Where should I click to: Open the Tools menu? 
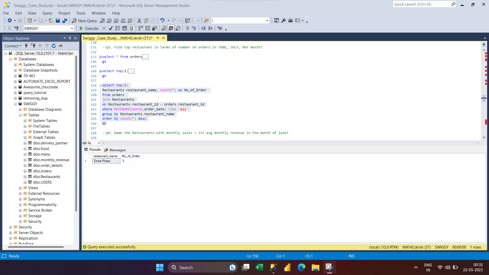pos(81,13)
